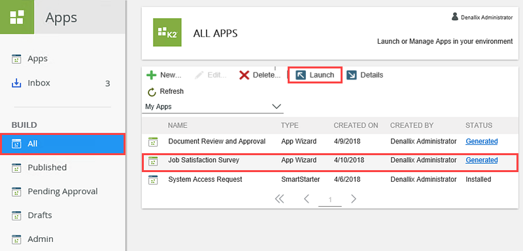Viewport: 523px width, 251px height.
Task: Click the Denallix Administrator user icon
Action: (x=454, y=16)
